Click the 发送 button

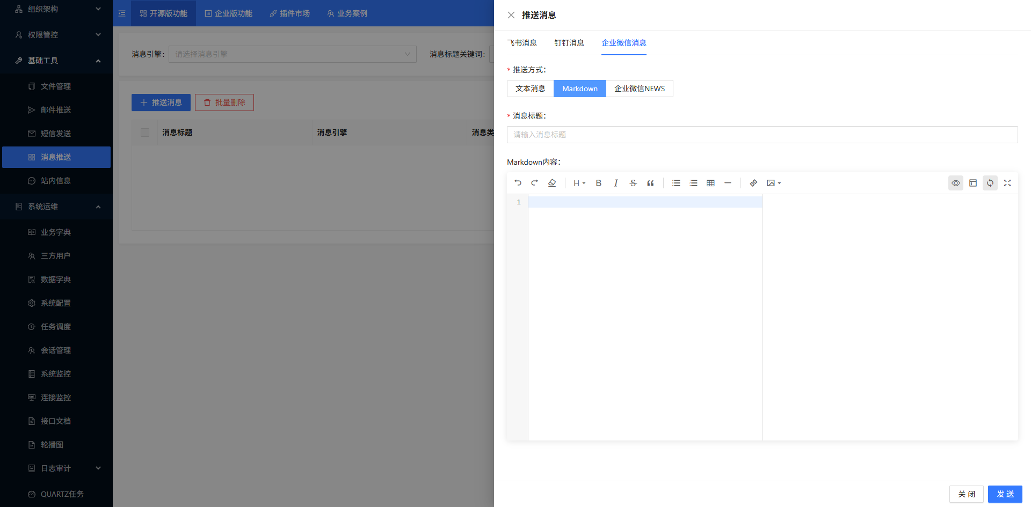(1005, 494)
